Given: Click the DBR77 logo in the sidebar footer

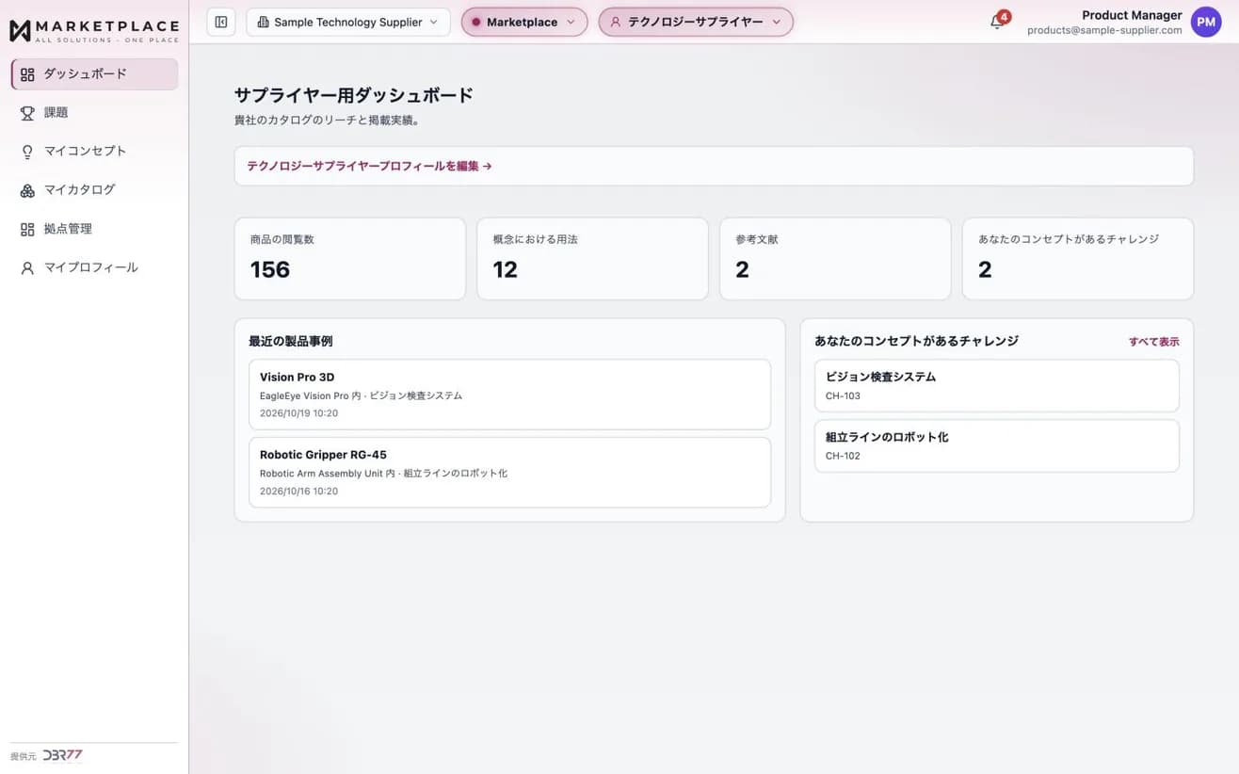Looking at the screenshot, I should tap(62, 755).
